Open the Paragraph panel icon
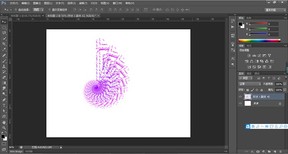Viewport: 288px width, 154px height. point(233,64)
